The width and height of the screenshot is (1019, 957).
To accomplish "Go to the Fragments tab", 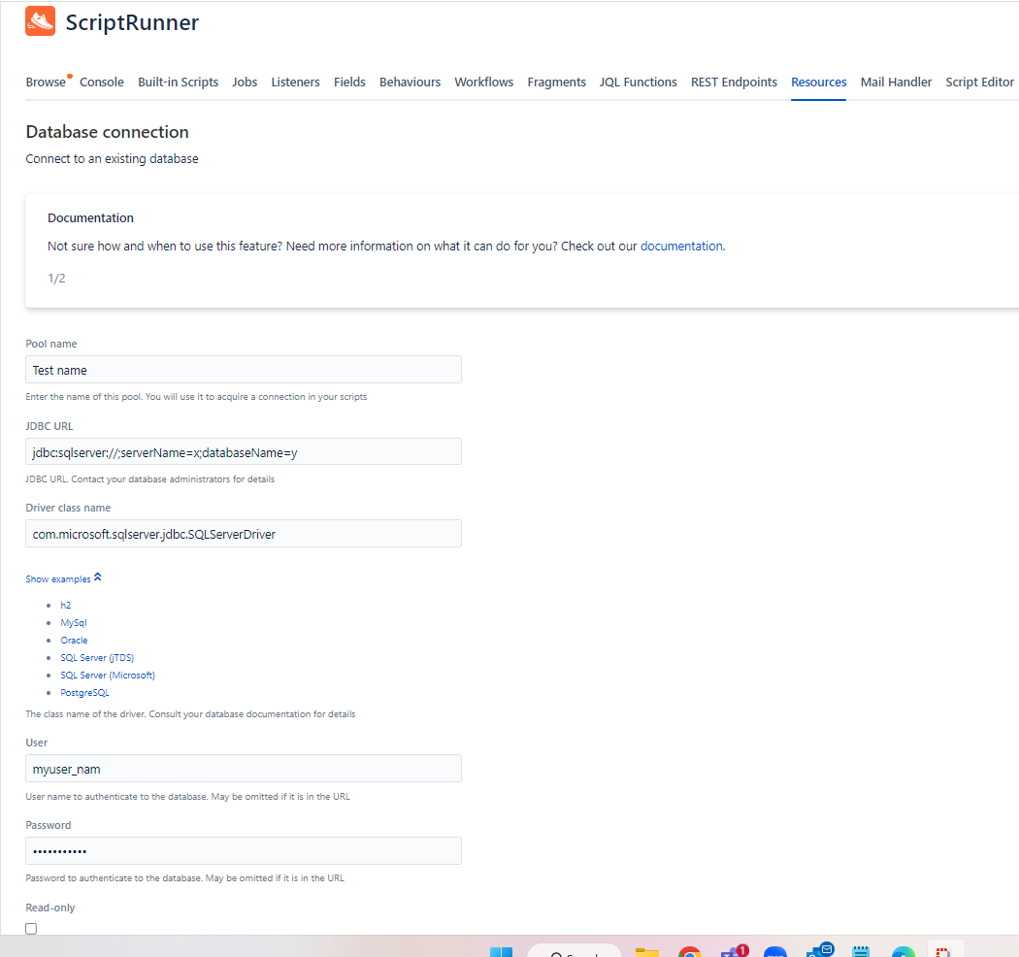I will 556,82.
